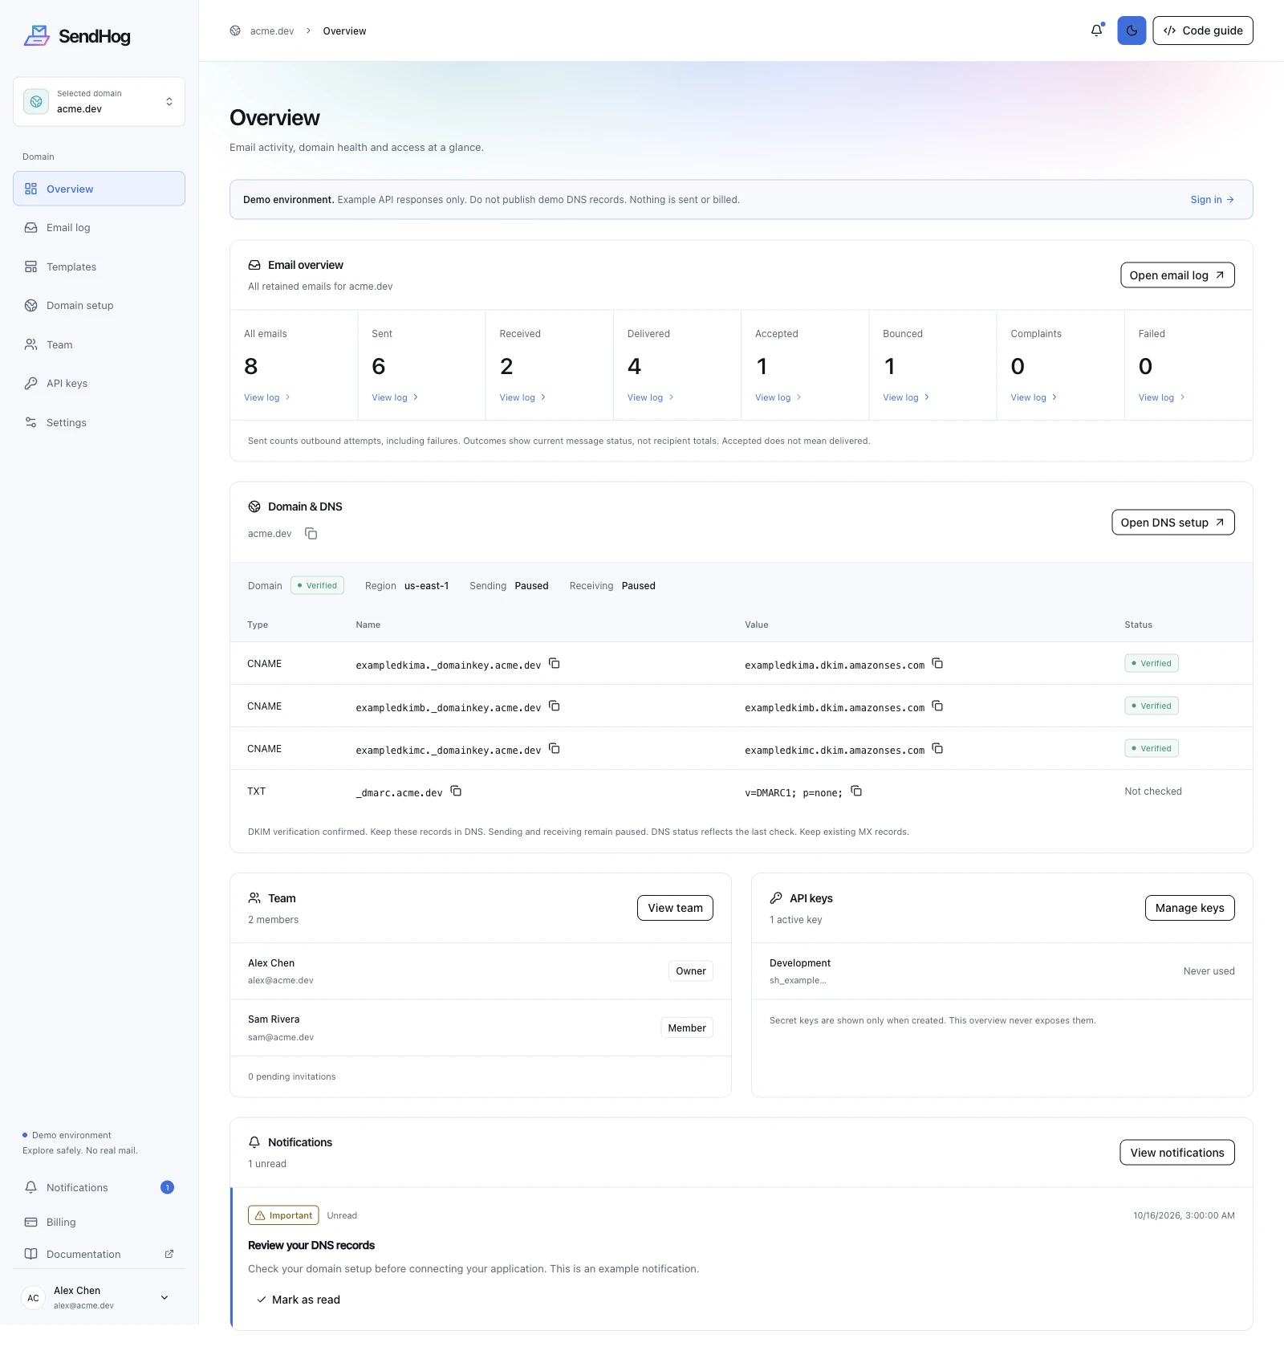Viewport: 1284px width, 1355px height.
Task: View log for Sent emails
Action: 395,397
